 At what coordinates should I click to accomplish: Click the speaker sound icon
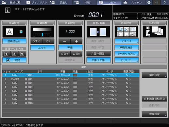157,2
